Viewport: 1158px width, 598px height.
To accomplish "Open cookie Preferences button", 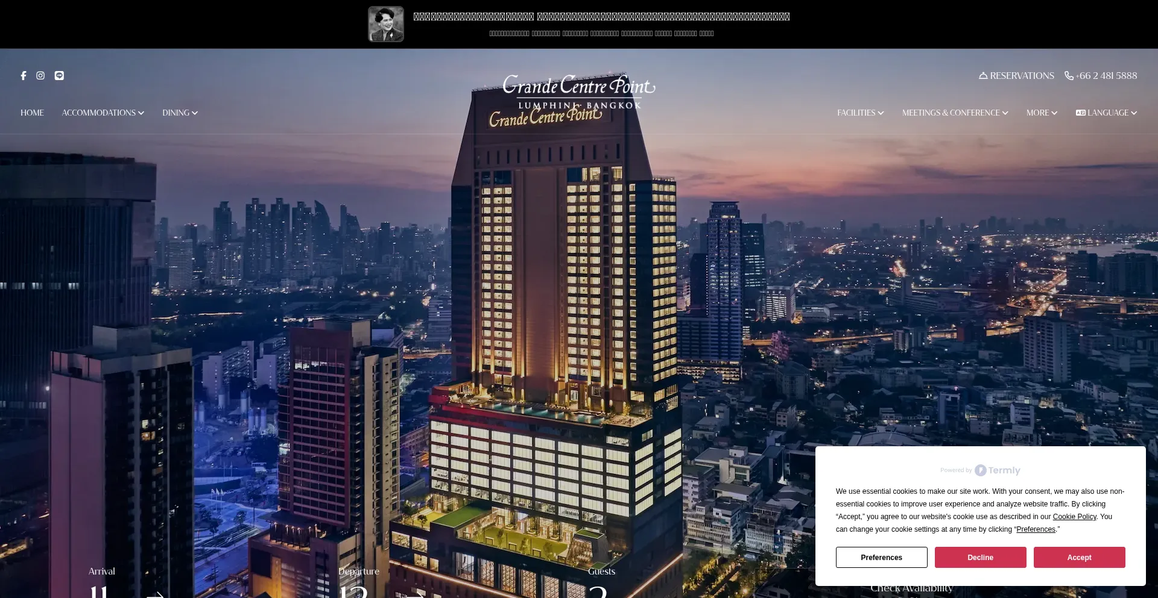I will [881, 558].
